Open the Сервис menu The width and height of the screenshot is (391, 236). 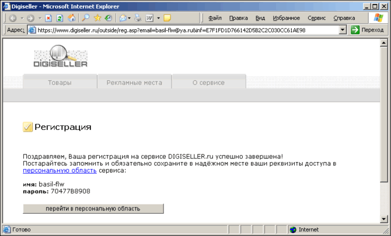pos(317,18)
